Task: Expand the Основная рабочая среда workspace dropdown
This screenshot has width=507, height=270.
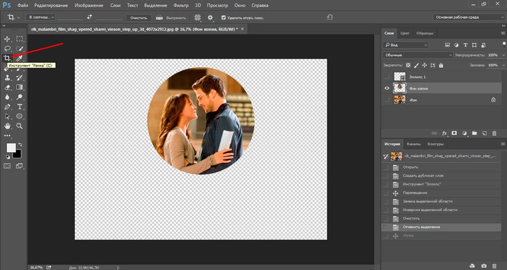Action: tap(469, 17)
